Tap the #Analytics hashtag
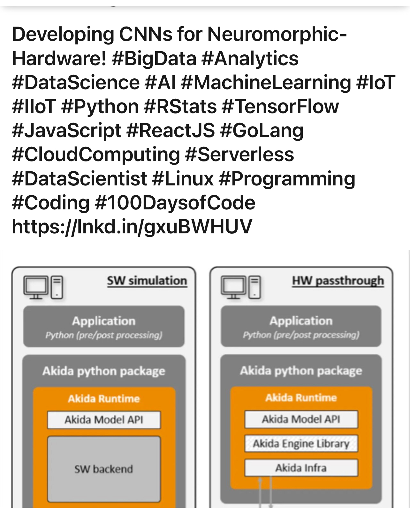Viewport: 410px width, 508px height. [x=250, y=59]
